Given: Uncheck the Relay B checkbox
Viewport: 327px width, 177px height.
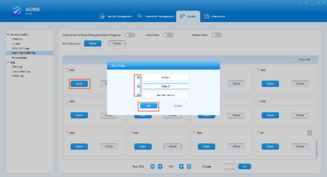Looking at the screenshot, I should click(x=138, y=86).
